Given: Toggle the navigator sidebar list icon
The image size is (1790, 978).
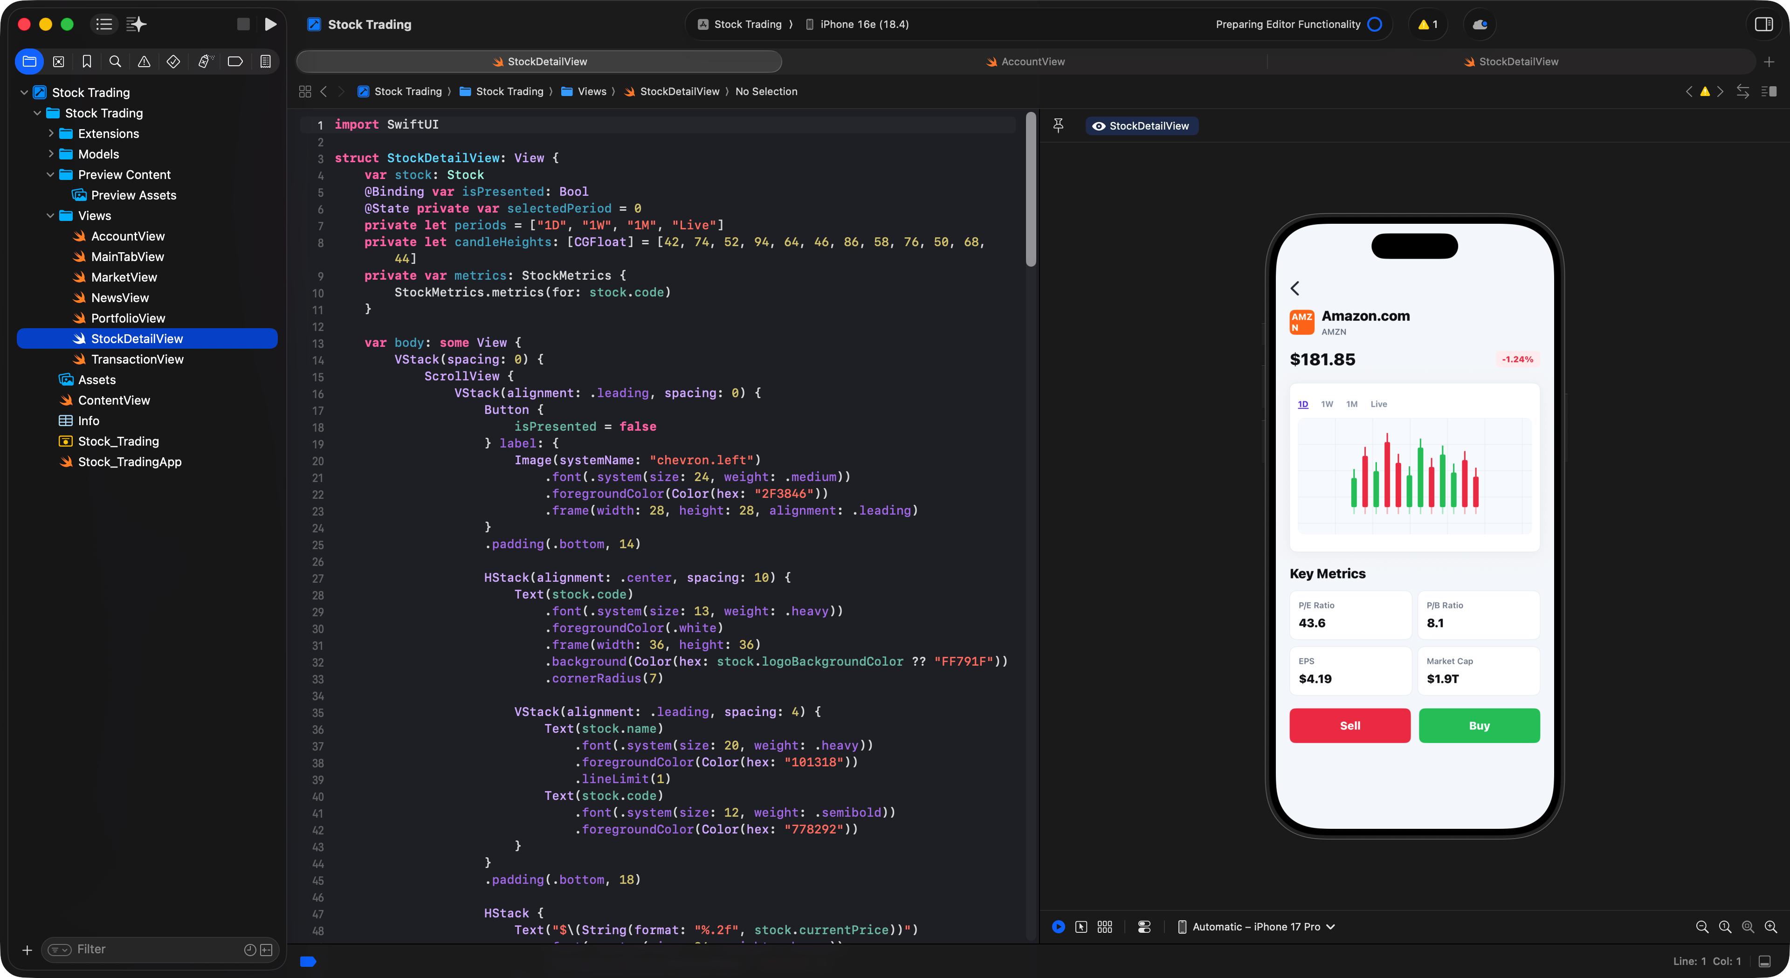Looking at the screenshot, I should 104,24.
